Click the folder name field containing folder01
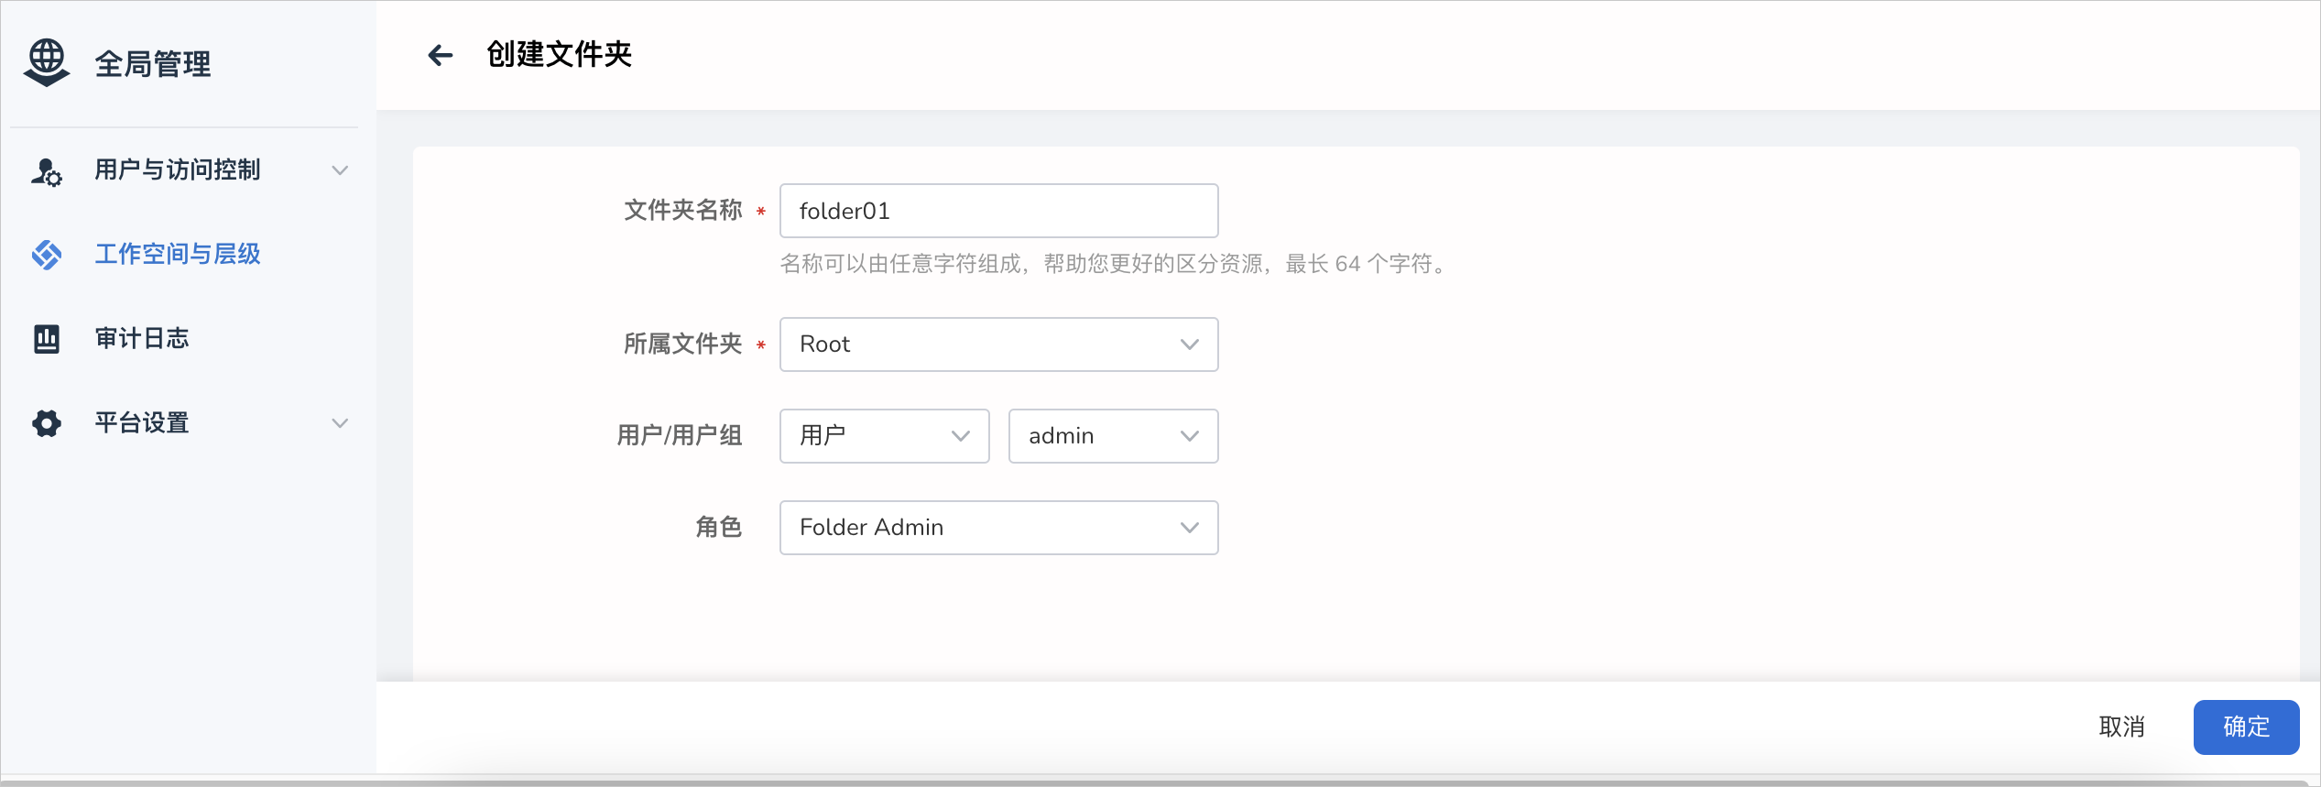 [998, 211]
